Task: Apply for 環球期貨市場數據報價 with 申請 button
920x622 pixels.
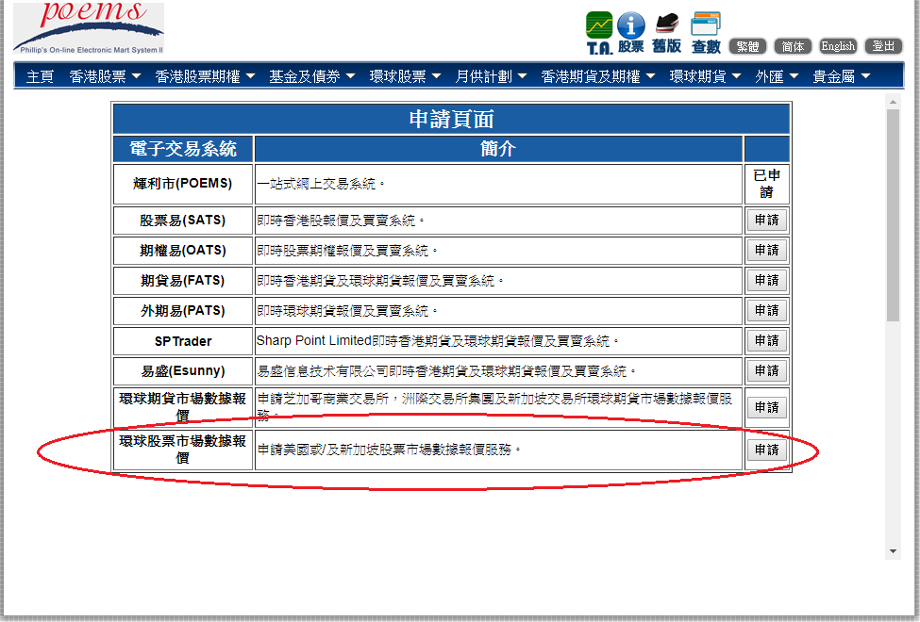Action: tap(766, 407)
